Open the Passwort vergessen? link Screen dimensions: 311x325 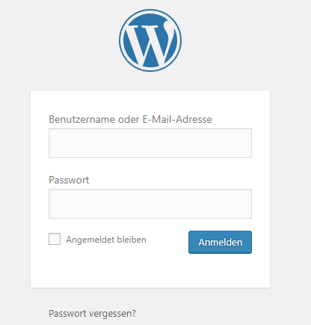click(x=93, y=314)
